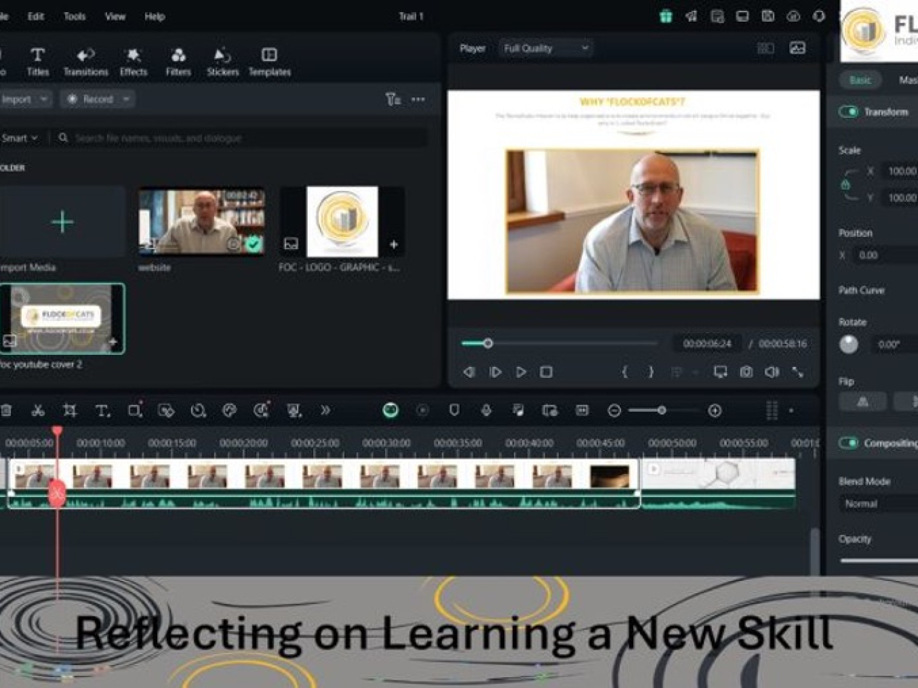
Task: Open the media panel three-dot options
Action: click(x=418, y=99)
